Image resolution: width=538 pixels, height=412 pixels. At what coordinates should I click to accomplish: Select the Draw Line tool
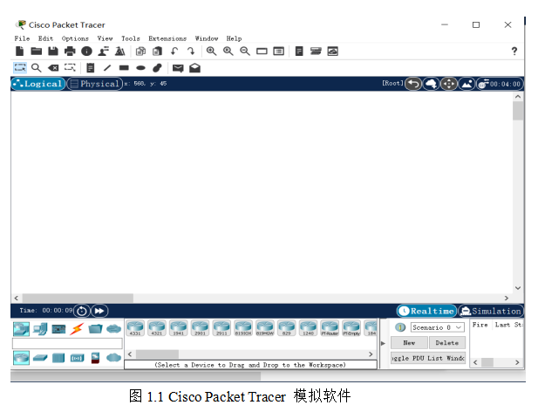(x=107, y=68)
